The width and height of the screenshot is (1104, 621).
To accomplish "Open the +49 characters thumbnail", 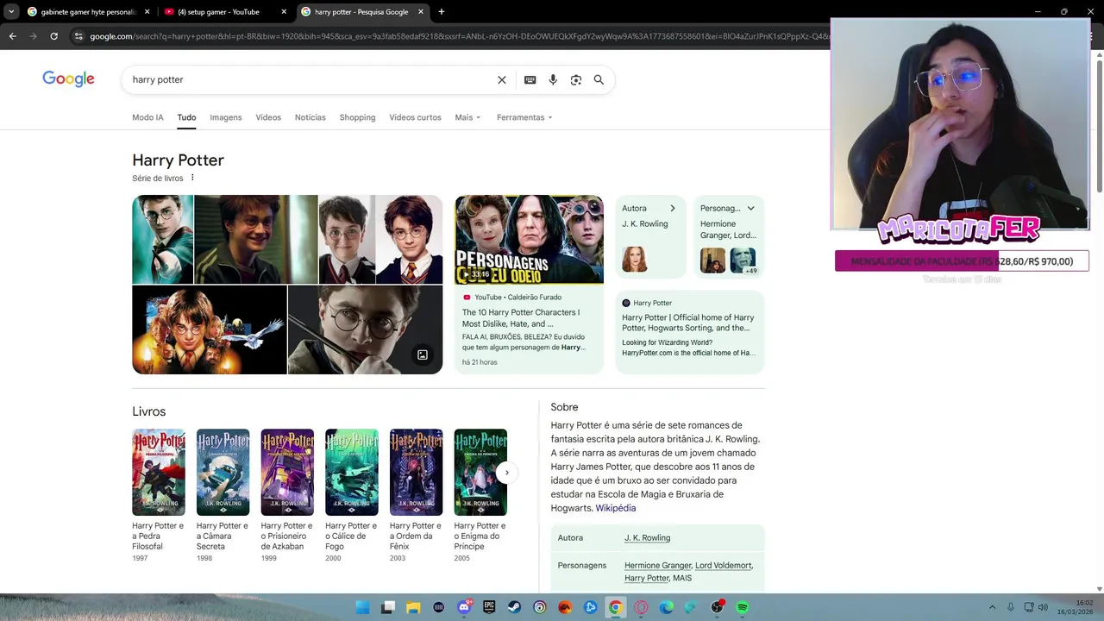I will point(743,260).
